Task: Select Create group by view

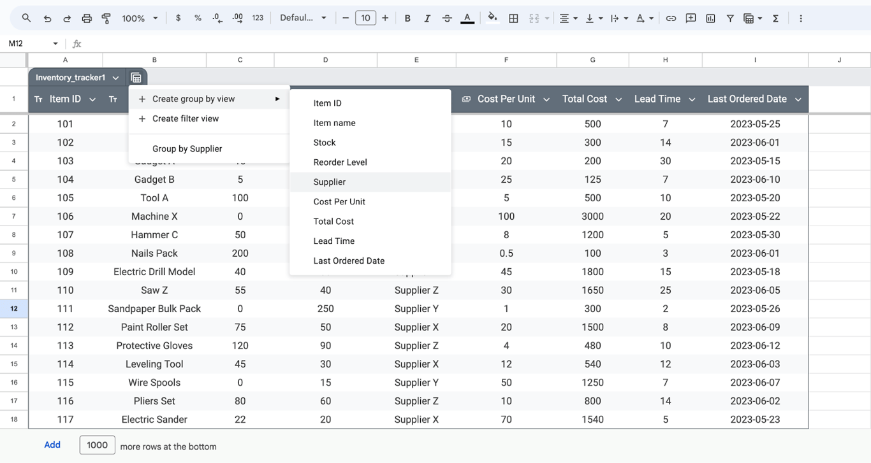Action: [209, 99]
